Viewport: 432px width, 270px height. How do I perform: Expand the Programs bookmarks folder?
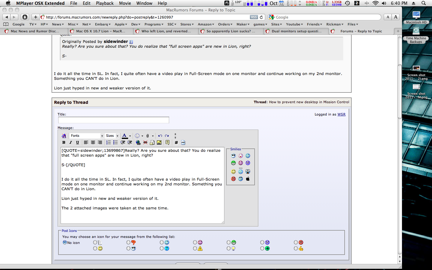coord(154,24)
